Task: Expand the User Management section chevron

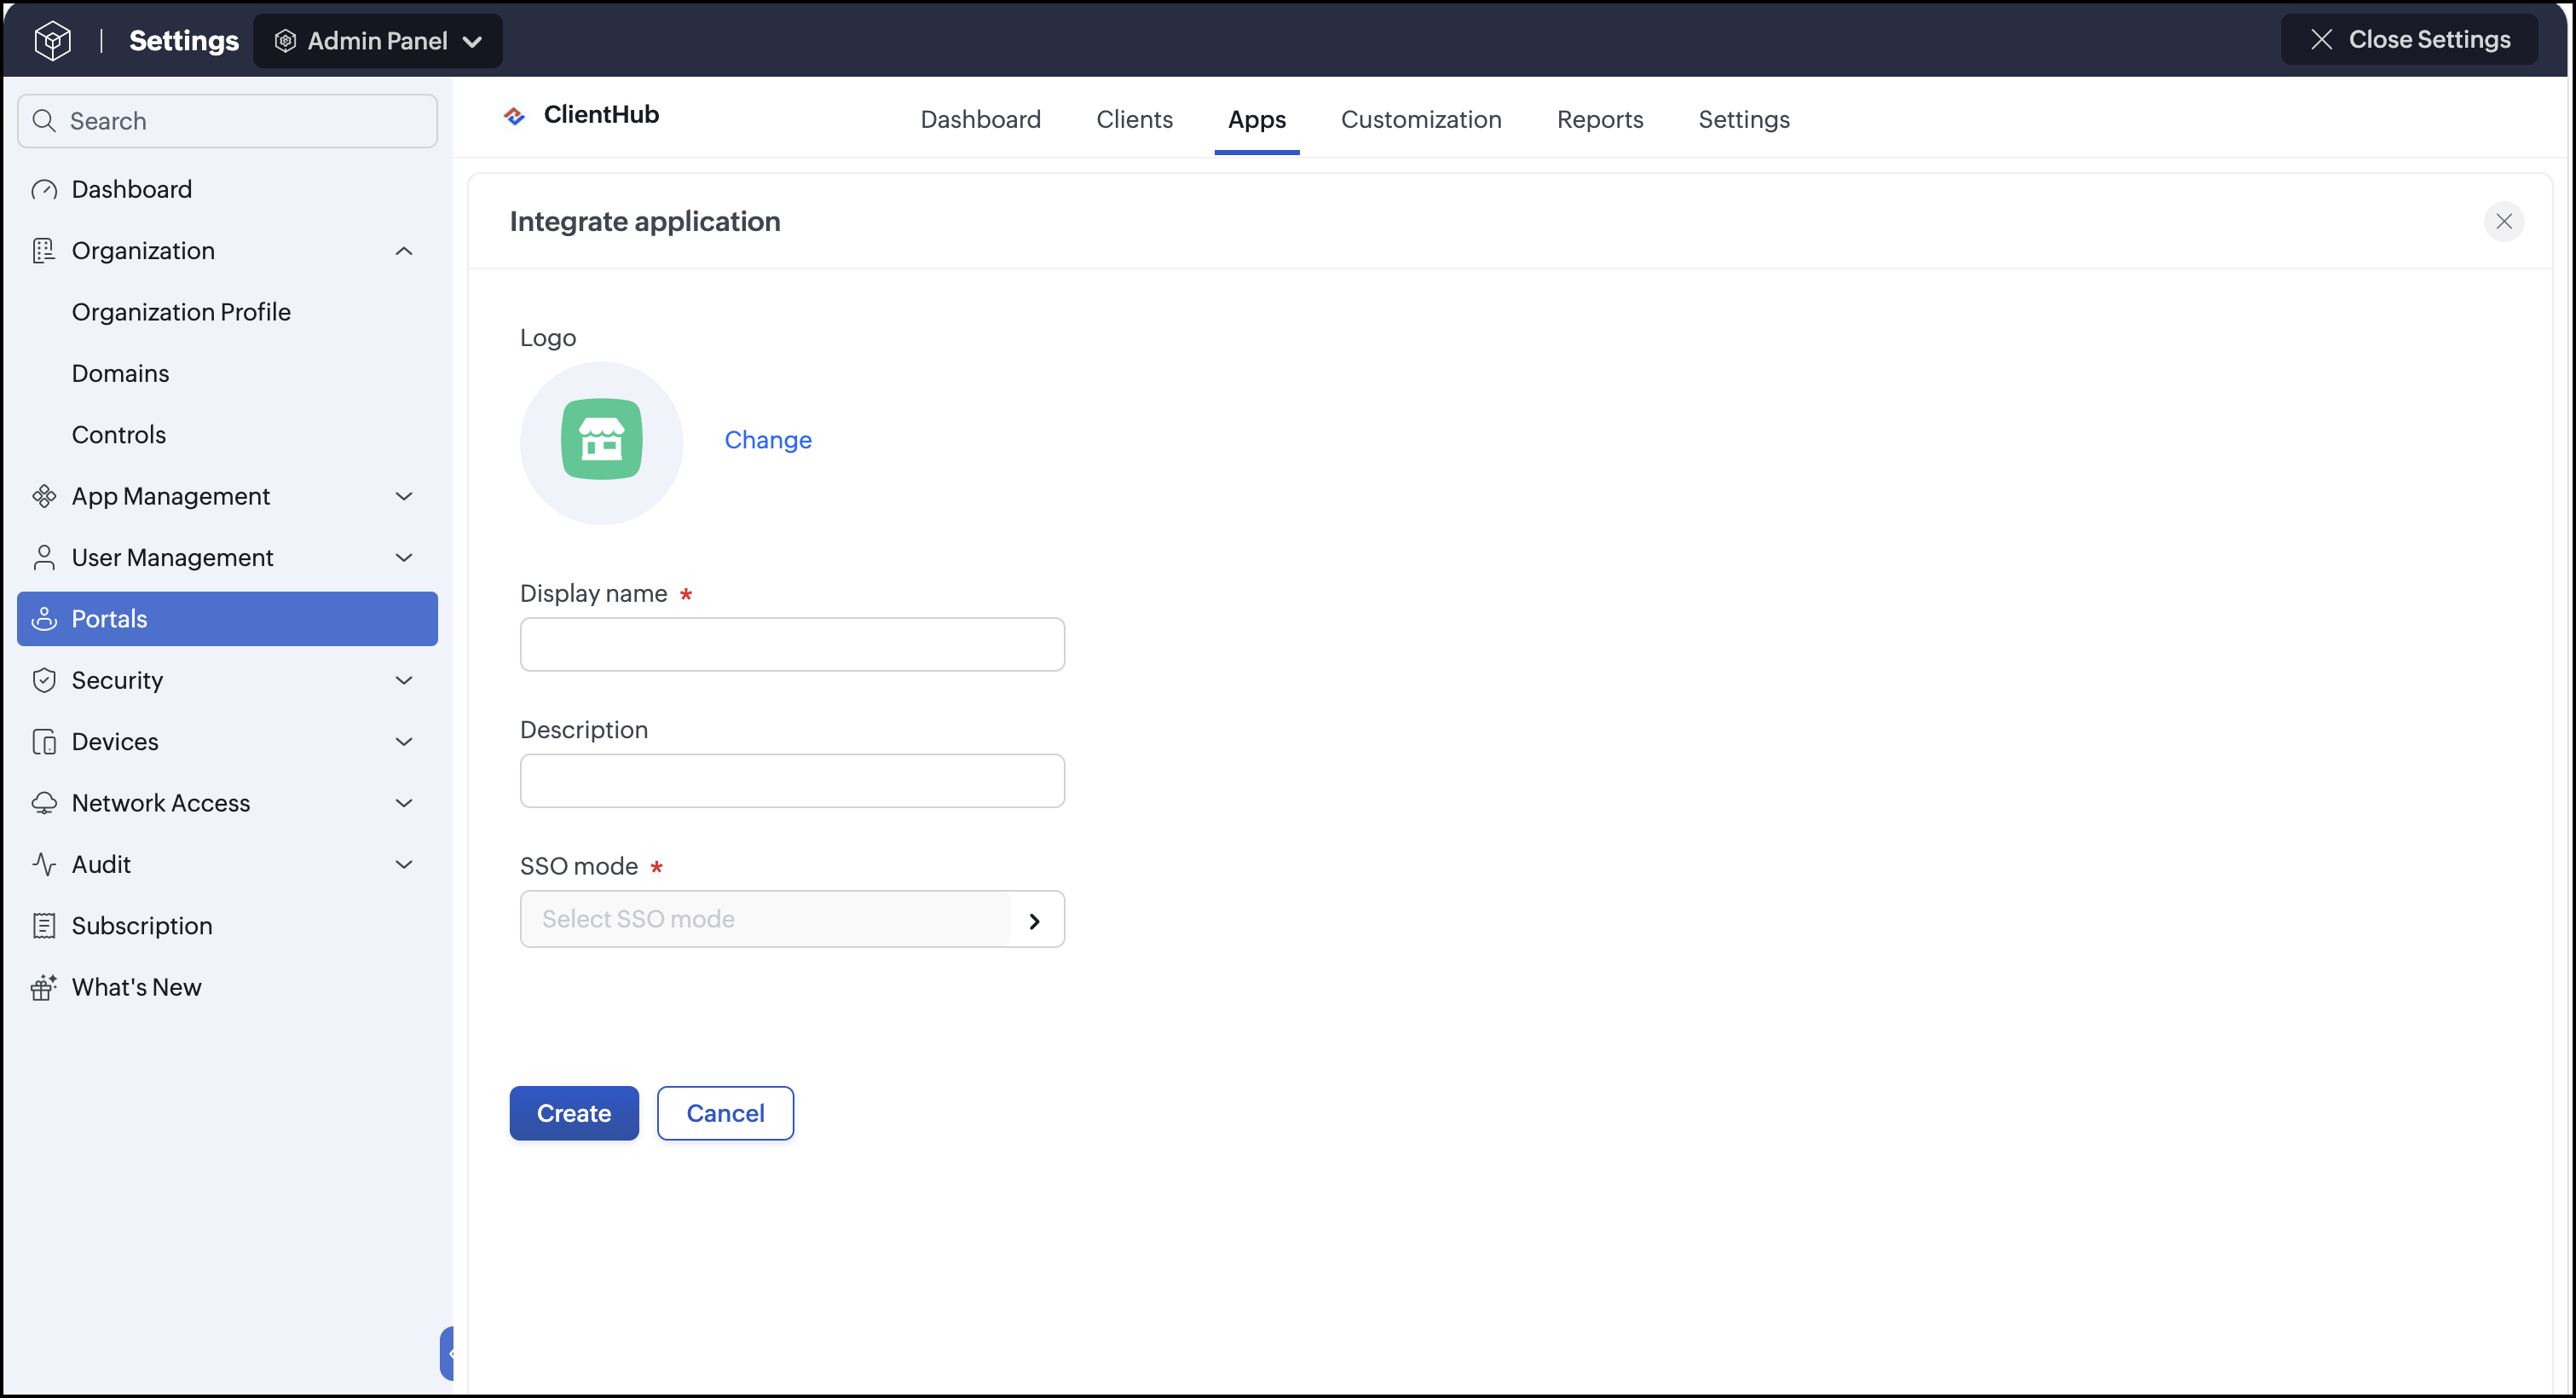Action: 404,558
